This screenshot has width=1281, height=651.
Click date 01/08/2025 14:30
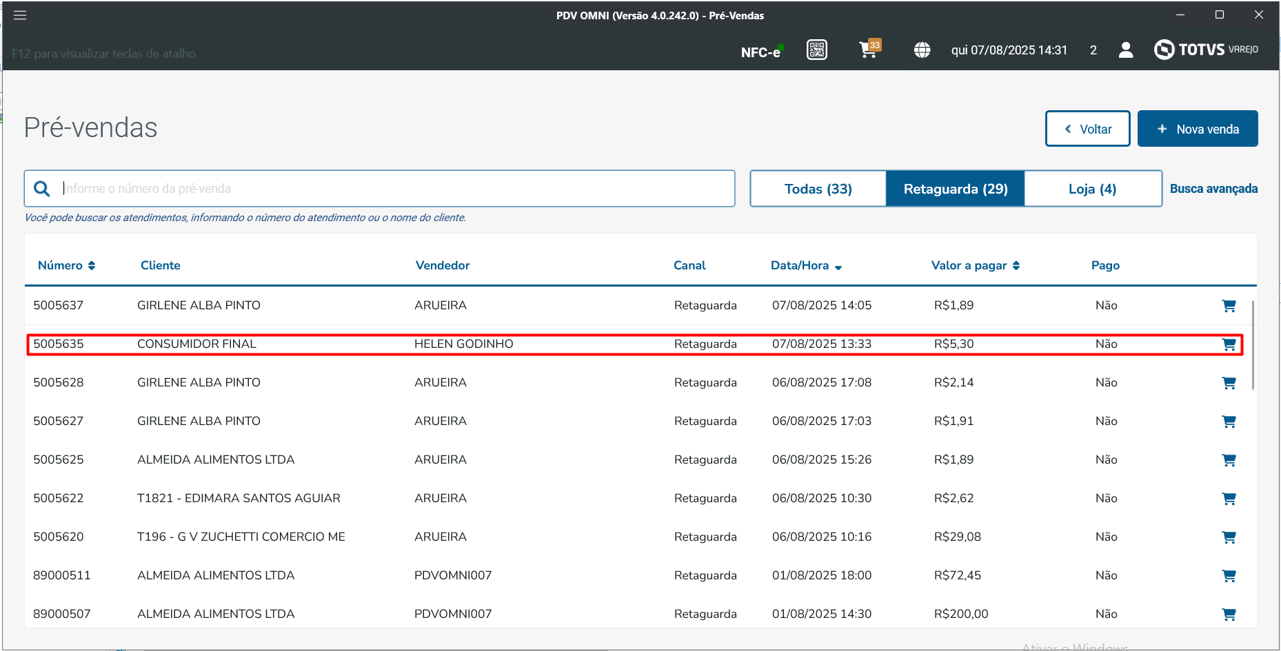coord(821,614)
